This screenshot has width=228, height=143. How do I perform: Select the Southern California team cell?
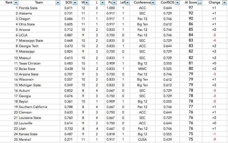(39, 107)
